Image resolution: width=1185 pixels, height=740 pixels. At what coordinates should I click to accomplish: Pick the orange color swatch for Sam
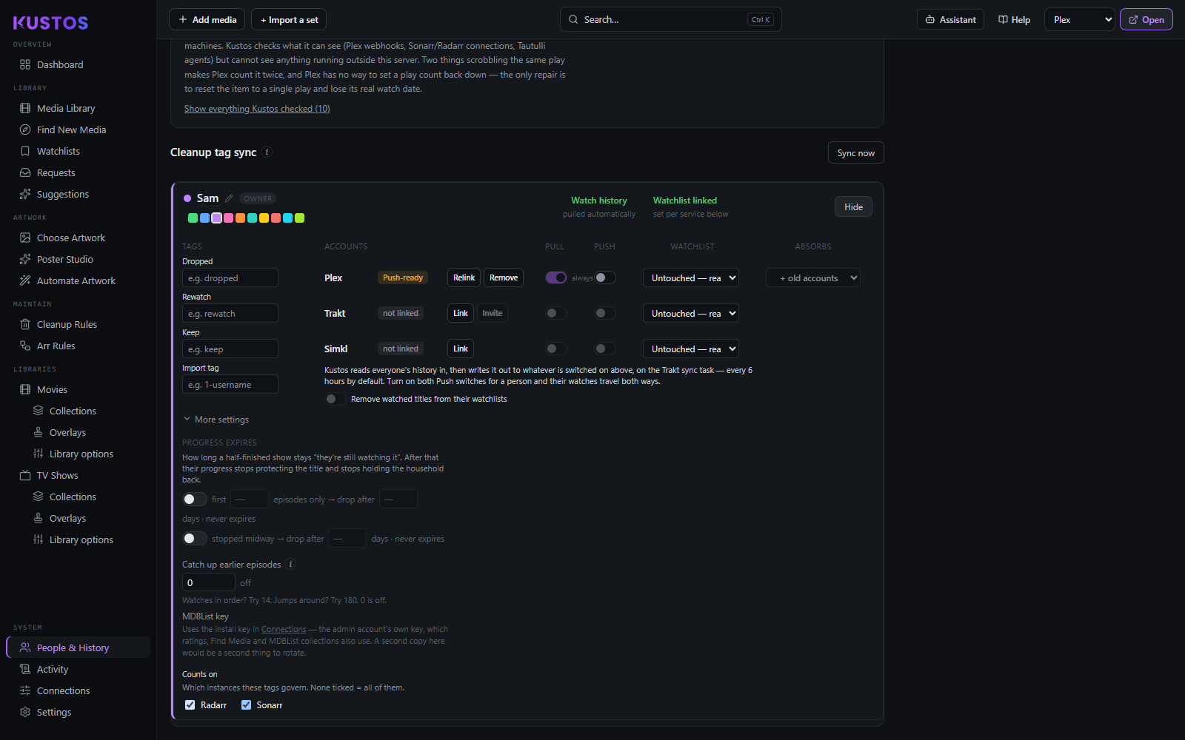(241, 218)
